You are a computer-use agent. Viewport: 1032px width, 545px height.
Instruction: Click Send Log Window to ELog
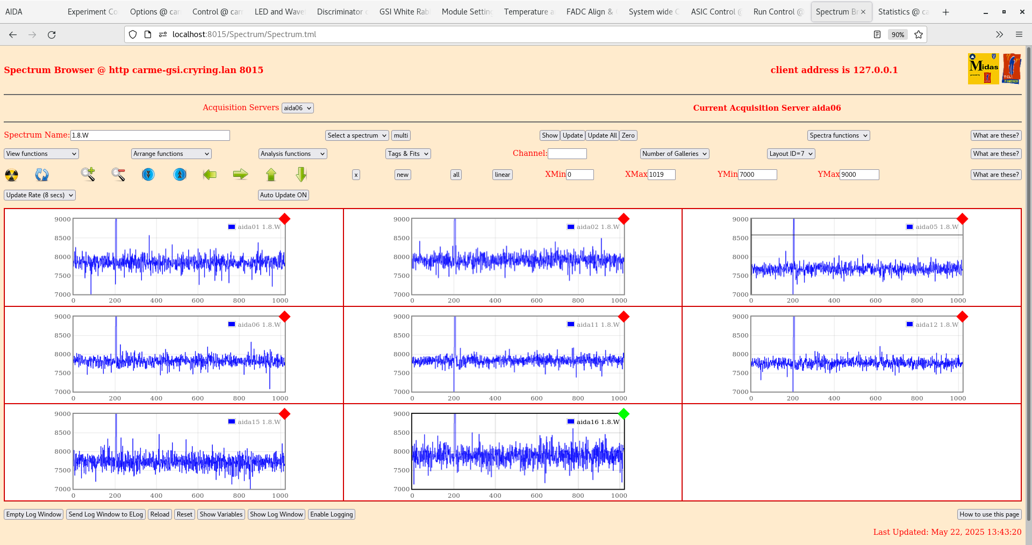coord(105,514)
